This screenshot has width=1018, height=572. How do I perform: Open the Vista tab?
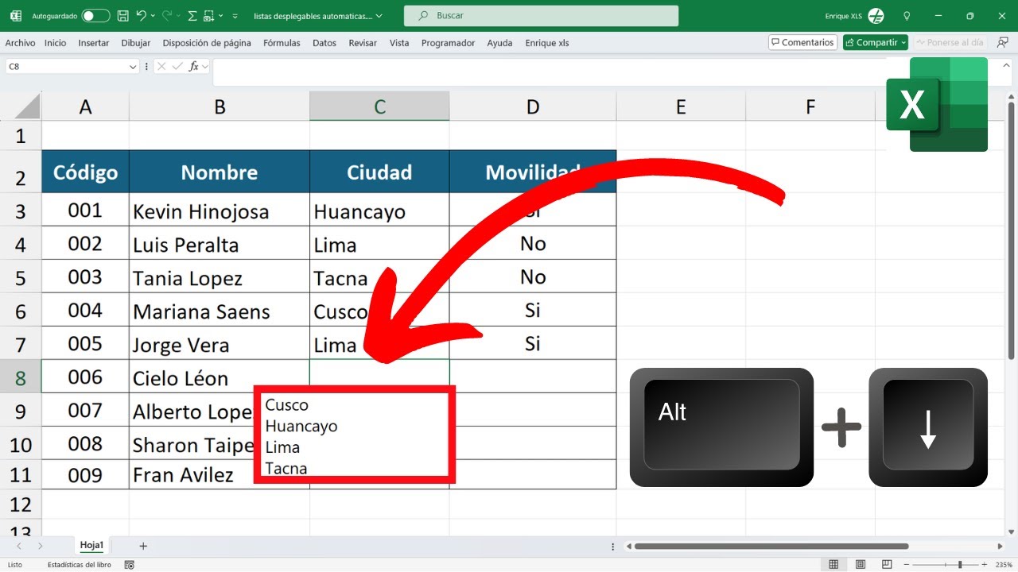pos(399,43)
